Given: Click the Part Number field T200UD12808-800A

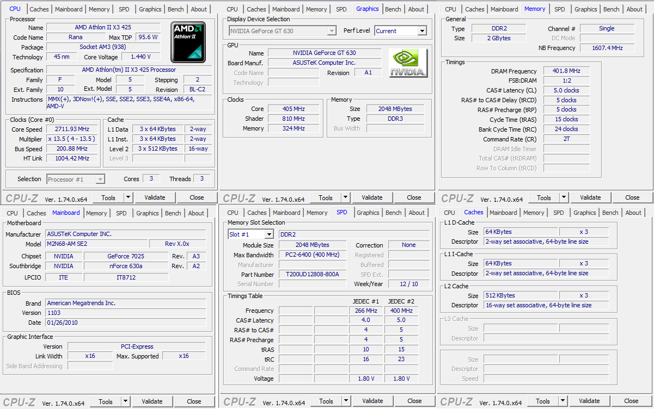Looking at the screenshot, I should 312,274.
